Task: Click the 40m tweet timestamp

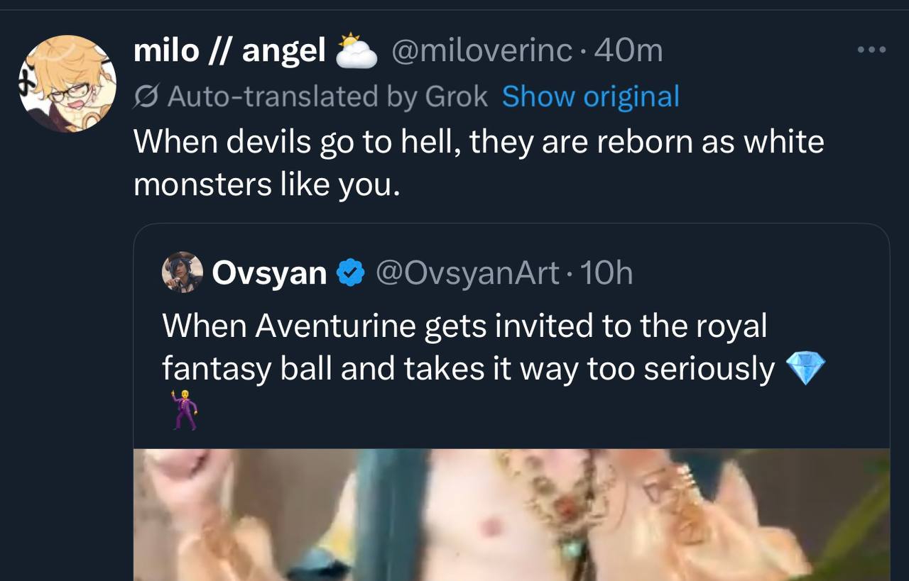Action: (x=629, y=51)
